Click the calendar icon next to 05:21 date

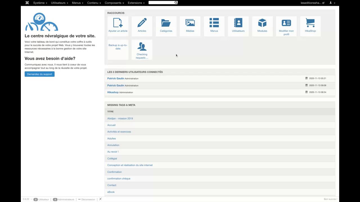coord(307,78)
